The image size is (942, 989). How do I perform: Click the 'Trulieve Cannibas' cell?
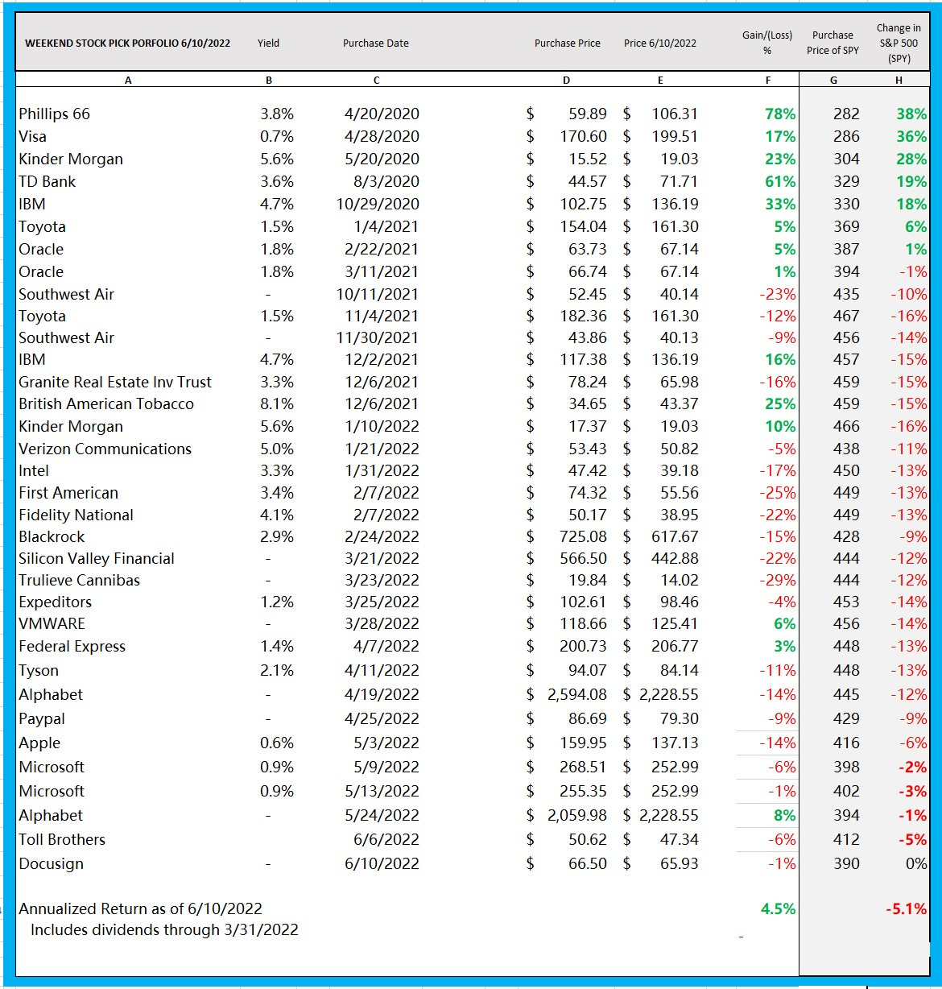79,580
